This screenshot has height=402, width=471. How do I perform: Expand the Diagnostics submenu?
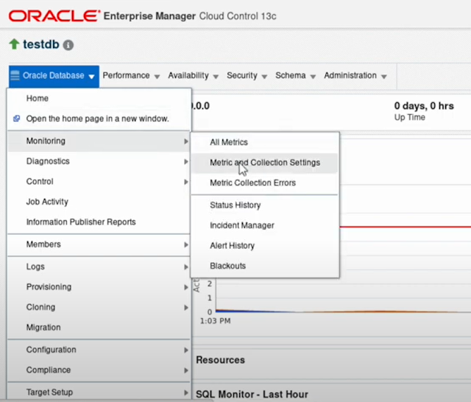pos(99,161)
